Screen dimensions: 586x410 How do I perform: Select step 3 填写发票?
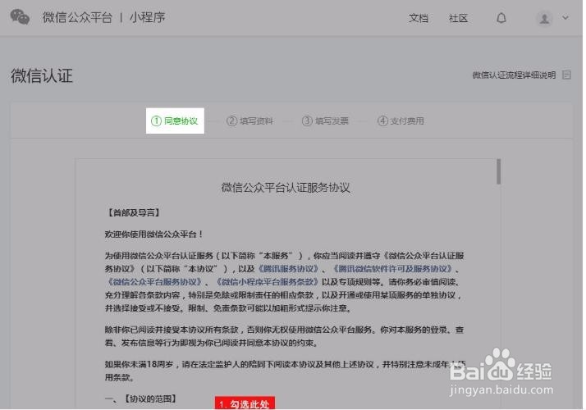pyautogui.click(x=325, y=121)
